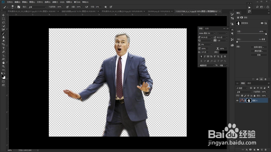271x152 pixels.
Task: Open the 图像(I) menu
Action: point(25,2)
